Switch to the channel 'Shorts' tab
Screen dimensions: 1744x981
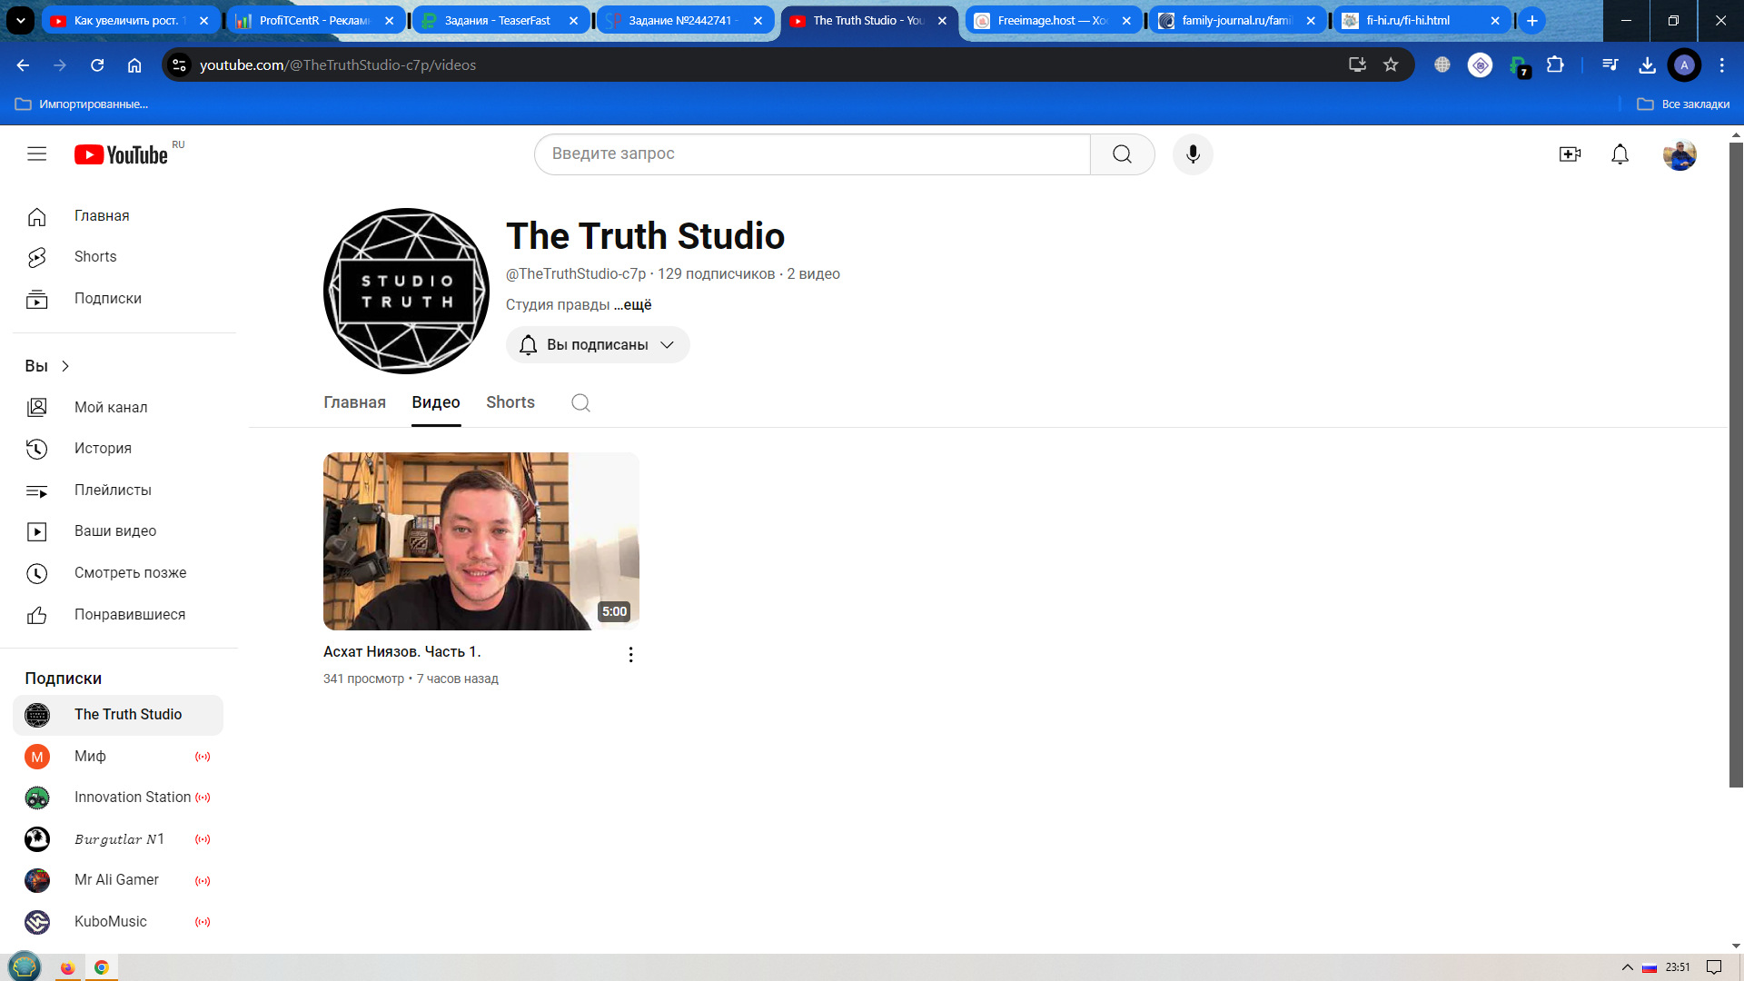[x=510, y=402]
